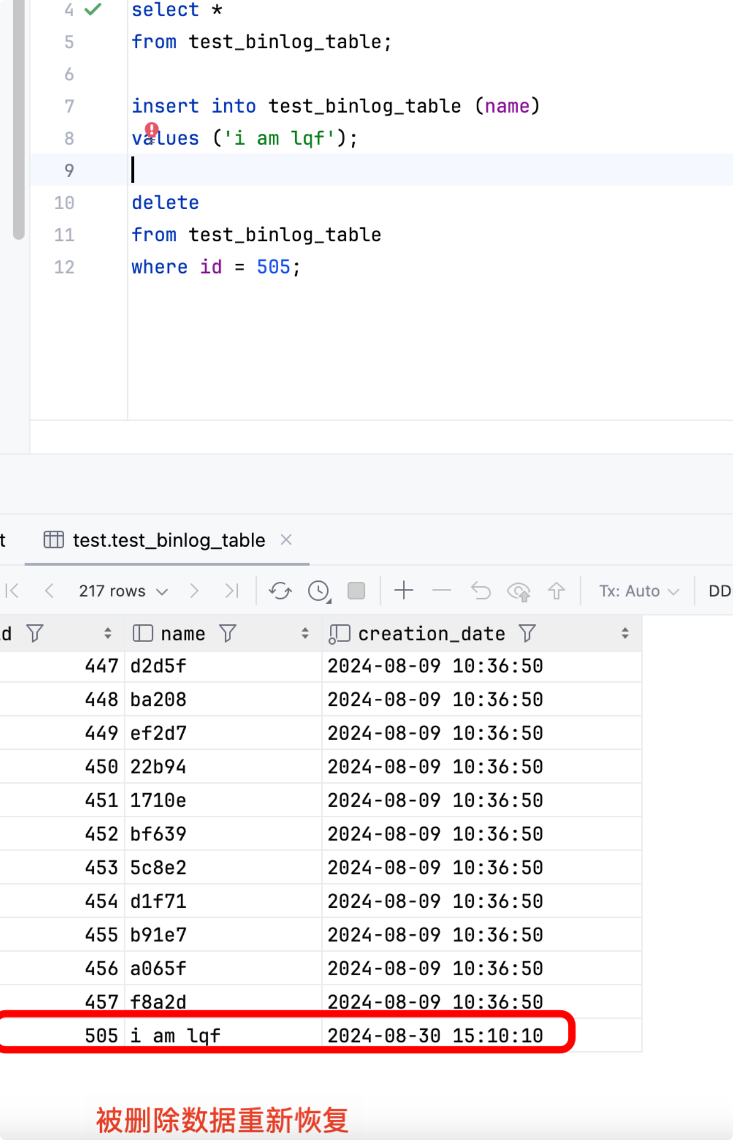Open the auto-refresh clock icon
The width and height of the screenshot is (733, 1140).
tap(319, 591)
